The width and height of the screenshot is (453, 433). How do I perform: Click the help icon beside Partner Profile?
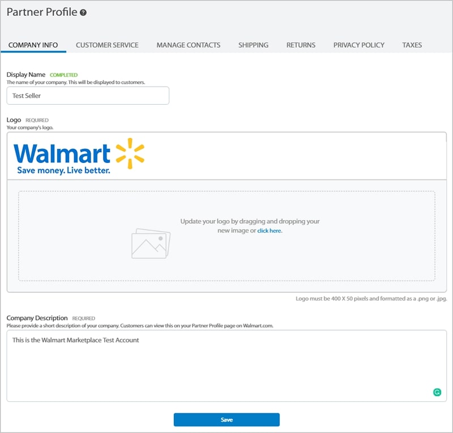[83, 12]
